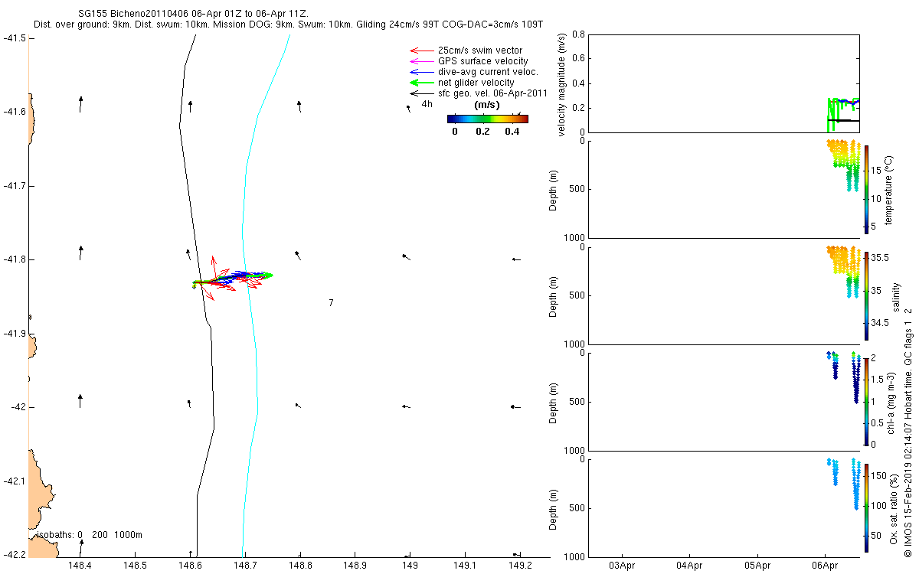Click the green net glider velocity legend arrow
The width and height of the screenshot is (919, 574).
[x=422, y=82]
